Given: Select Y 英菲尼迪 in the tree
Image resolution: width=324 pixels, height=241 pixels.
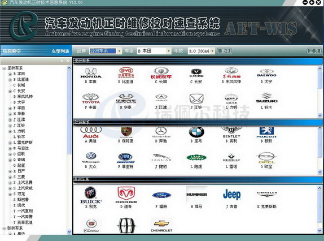Looking at the screenshot, I should [x=23, y=222].
